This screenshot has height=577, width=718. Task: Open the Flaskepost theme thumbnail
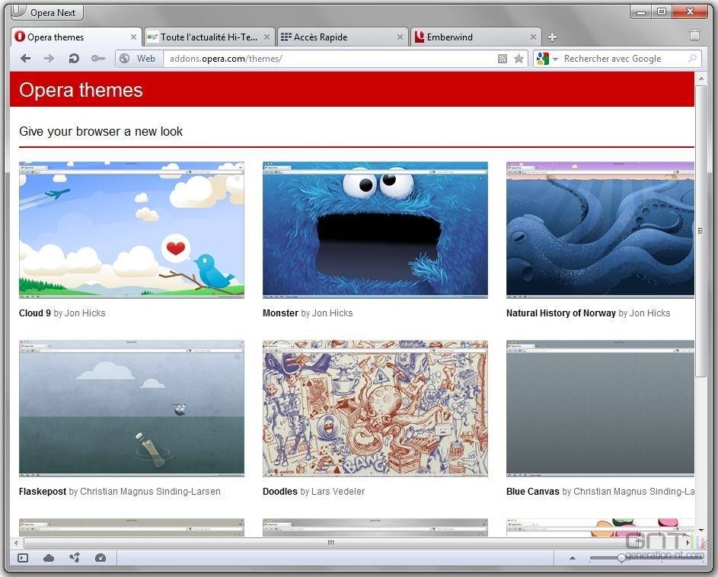pos(132,409)
